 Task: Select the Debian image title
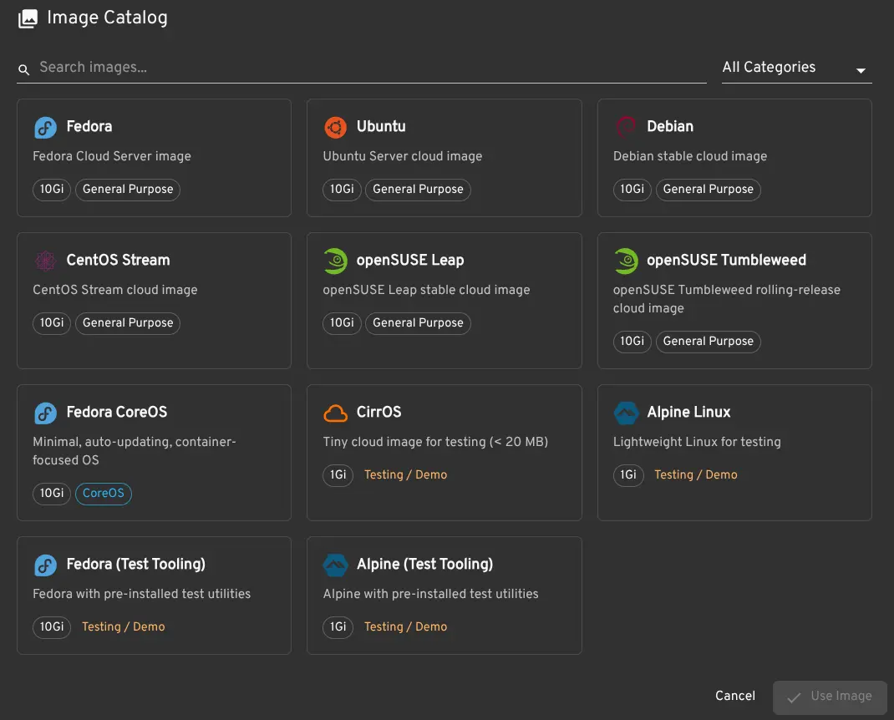coord(670,127)
